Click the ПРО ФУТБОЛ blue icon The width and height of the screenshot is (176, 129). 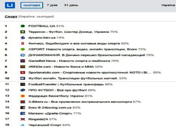point(23,90)
